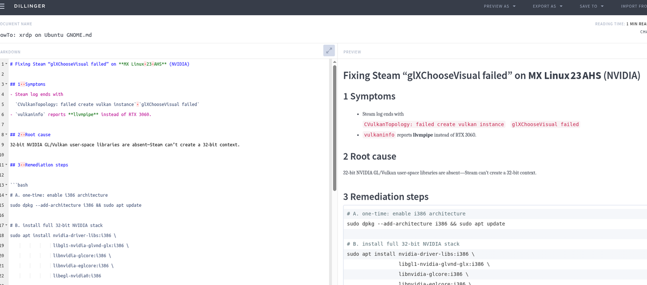This screenshot has height=285, width=647.
Task: Edit the document name field
Action: (46, 35)
